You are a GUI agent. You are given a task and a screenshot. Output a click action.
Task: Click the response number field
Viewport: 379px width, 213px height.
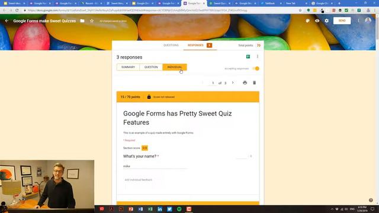[213, 83]
